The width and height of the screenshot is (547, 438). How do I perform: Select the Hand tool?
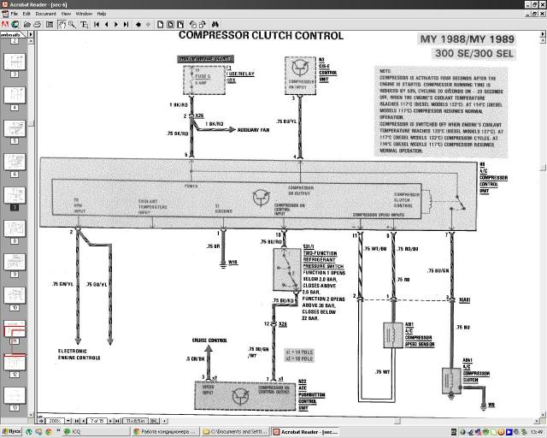62,25
